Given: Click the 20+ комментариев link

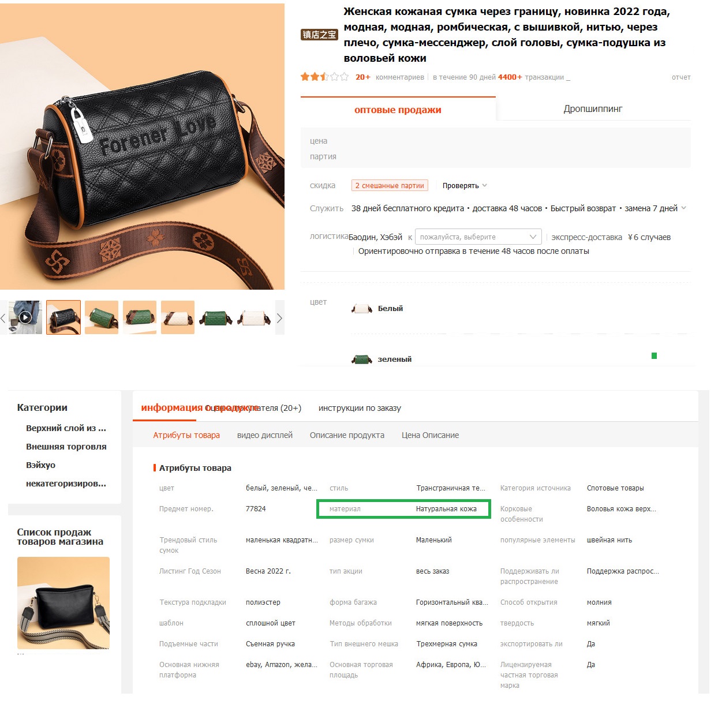Looking at the screenshot, I should click(390, 77).
